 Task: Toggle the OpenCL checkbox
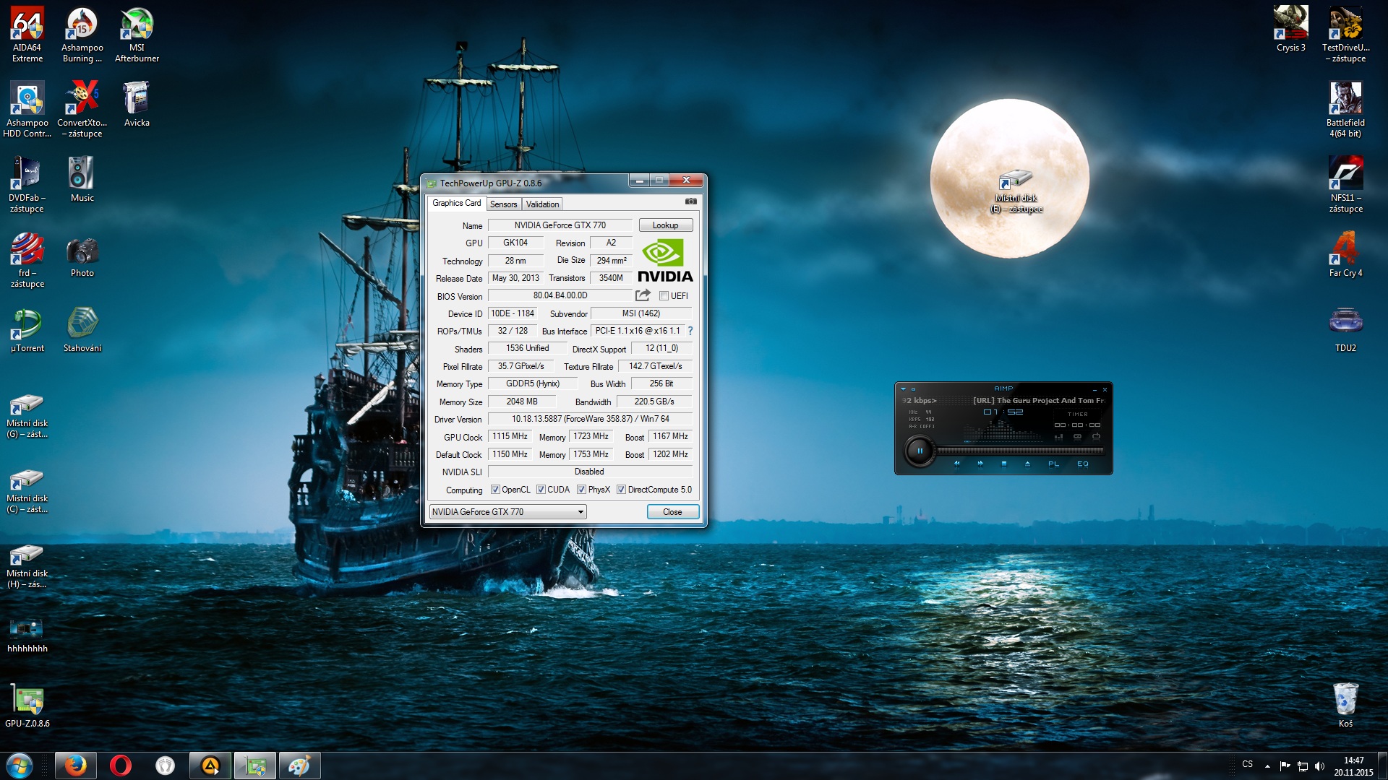(x=495, y=490)
